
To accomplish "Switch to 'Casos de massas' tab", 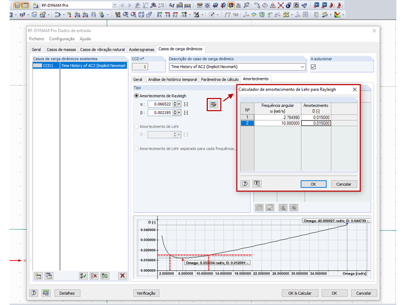I will [61, 49].
